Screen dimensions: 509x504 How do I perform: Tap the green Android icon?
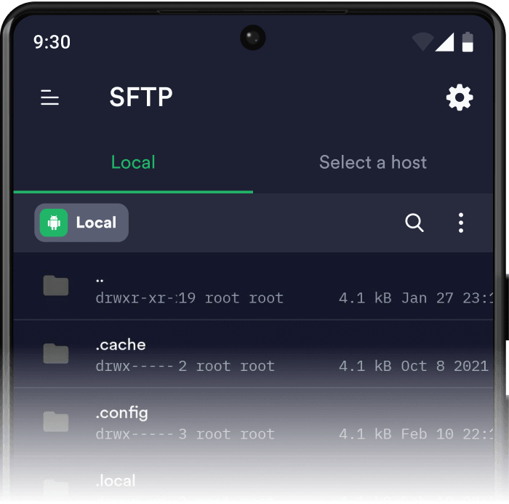pos(54,223)
